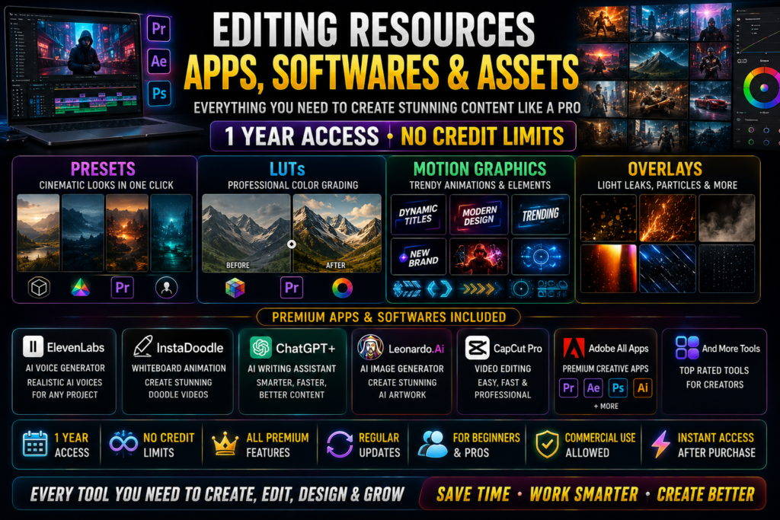The width and height of the screenshot is (780, 520).
Task: Click the After Effects icon beside the laptop
Action: pyautogui.click(x=158, y=61)
